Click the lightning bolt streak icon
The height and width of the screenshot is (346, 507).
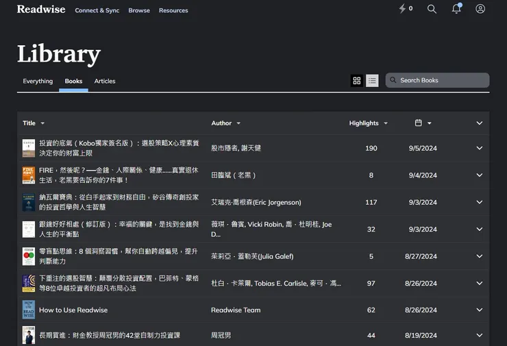tap(402, 9)
